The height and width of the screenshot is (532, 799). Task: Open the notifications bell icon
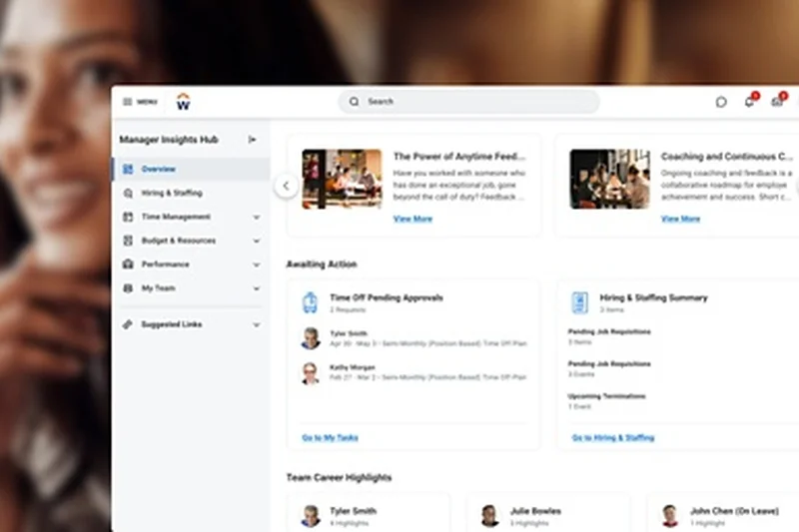pyautogui.click(x=749, y=102)
